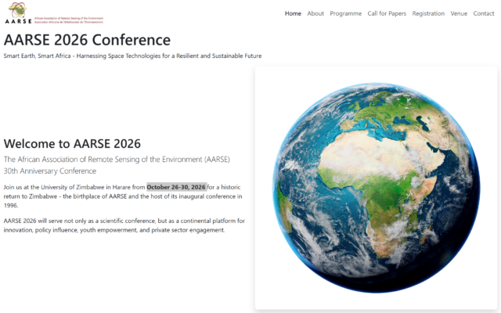Click the paragraph starting 'AARSE 2026 will serve'

point(124,225)
